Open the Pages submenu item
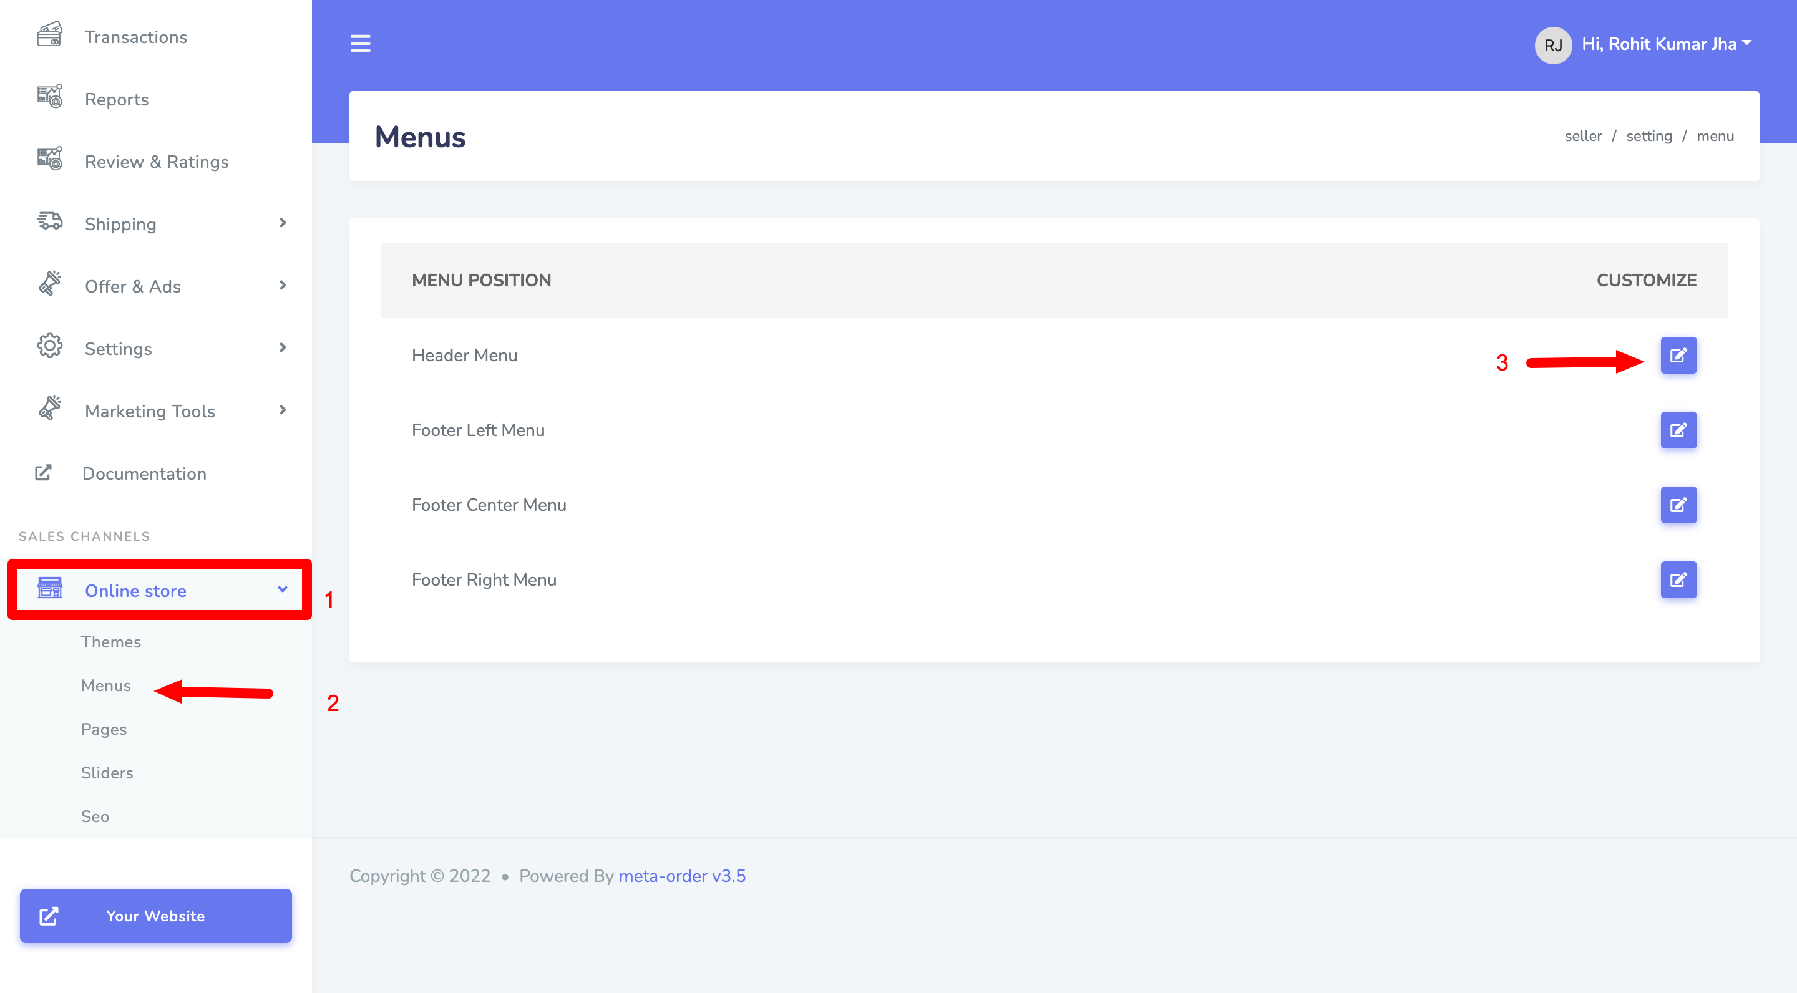This screenshot has width=1797, height=993. coord(104,729)
